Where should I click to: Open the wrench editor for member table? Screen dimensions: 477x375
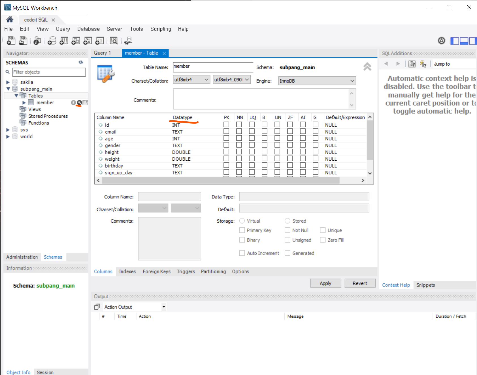pyautogui.click(x=79, y=103)
